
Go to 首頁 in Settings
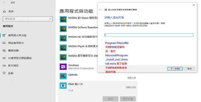11,11
